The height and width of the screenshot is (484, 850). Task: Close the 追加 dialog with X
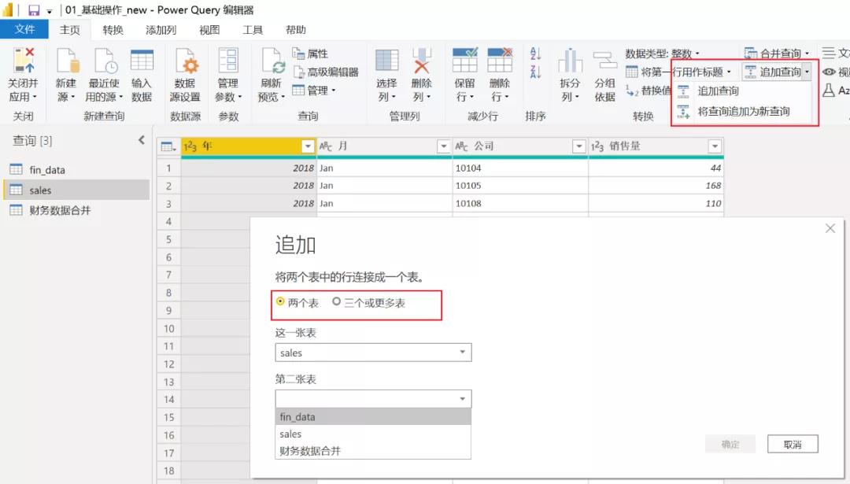pos(830,229)
